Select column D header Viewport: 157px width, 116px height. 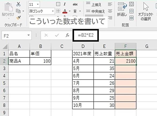coord(83,46)
